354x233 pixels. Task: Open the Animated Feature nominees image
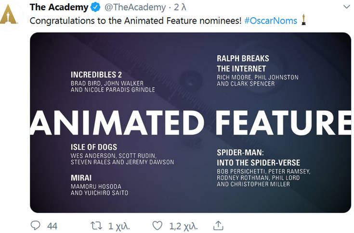[191, 123]
